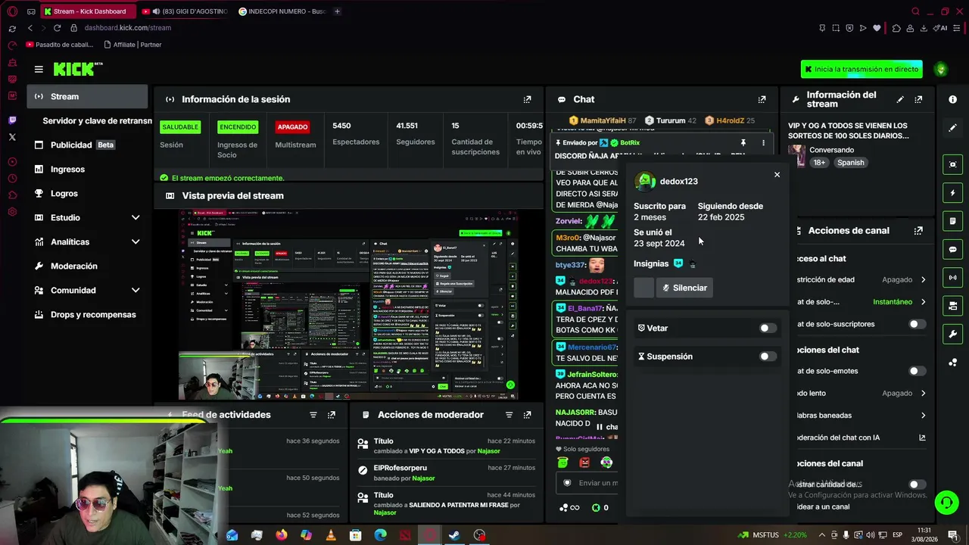Switch to the GIGI D'AGOSTINO browser tab
Viewport: 969px width, 545px height.
(185, 11)
